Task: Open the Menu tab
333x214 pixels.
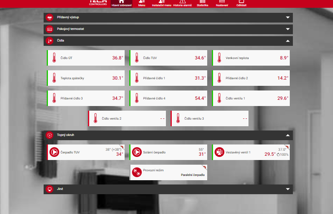Action: [142, 3]
